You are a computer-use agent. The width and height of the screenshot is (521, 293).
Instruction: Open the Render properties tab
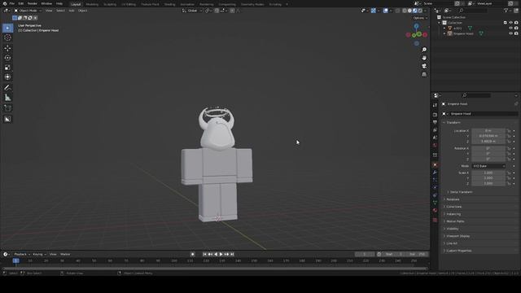435,115
